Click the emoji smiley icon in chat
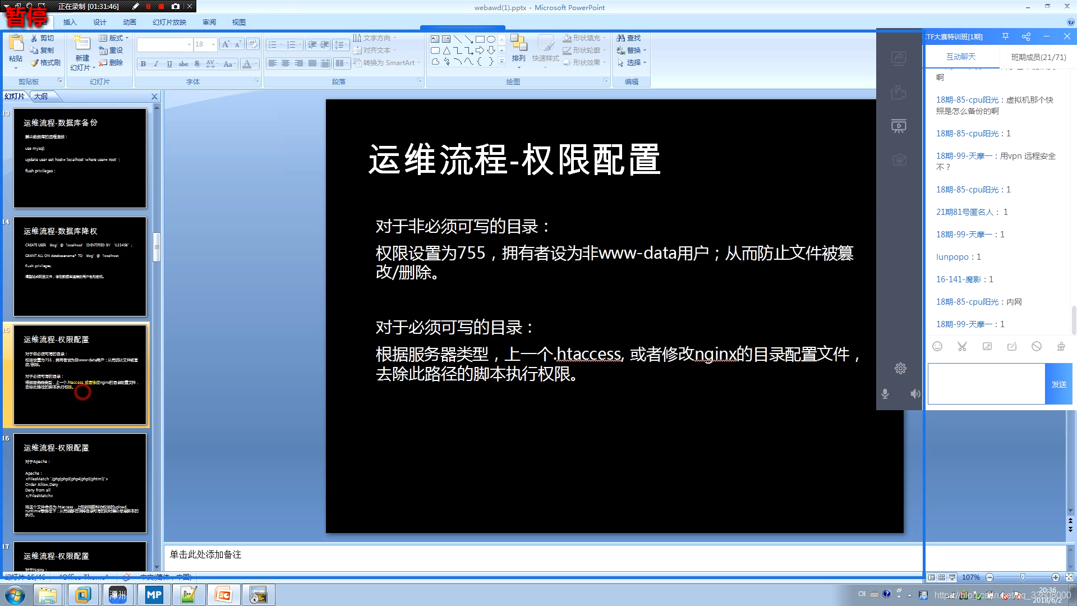Screen dimensions: 1077x606 tap(937, 346)
